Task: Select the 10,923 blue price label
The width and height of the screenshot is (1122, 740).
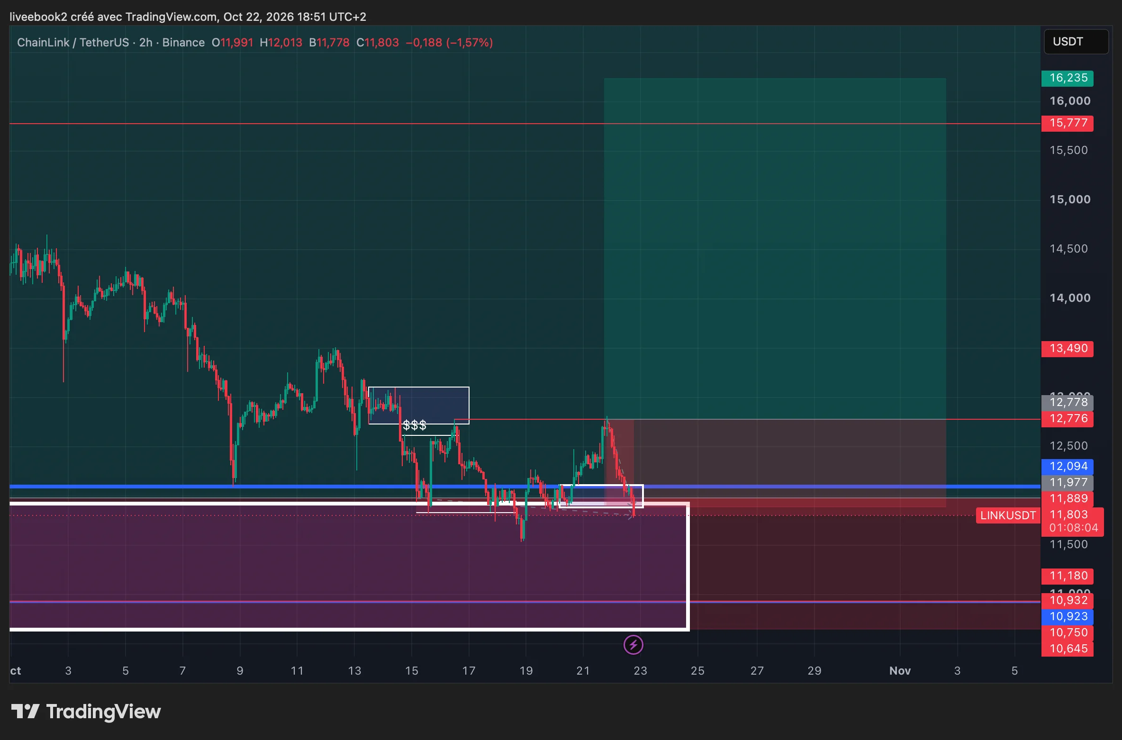Action: 1067,617
